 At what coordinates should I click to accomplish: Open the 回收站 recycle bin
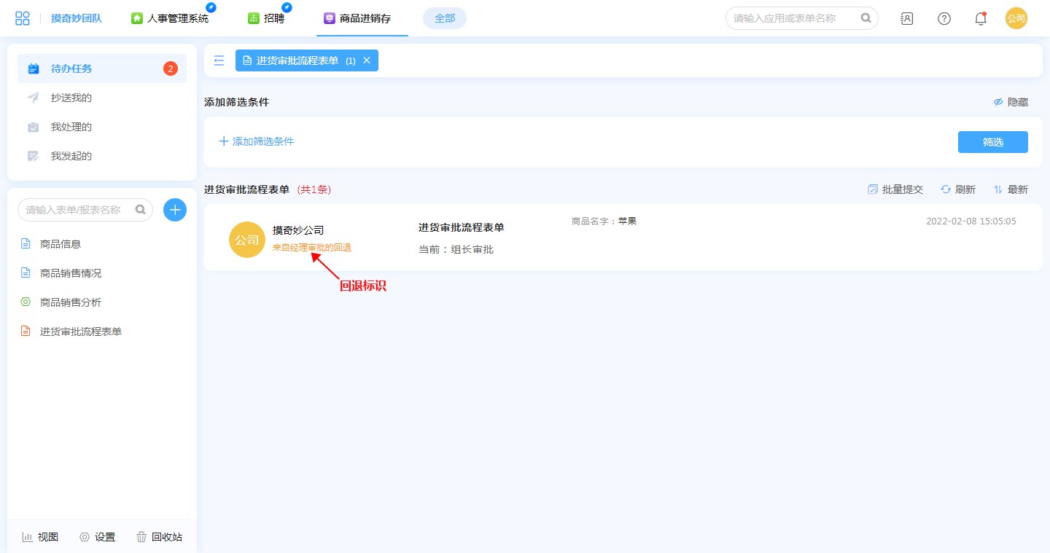pyautogui.click(x=159, y=537)
